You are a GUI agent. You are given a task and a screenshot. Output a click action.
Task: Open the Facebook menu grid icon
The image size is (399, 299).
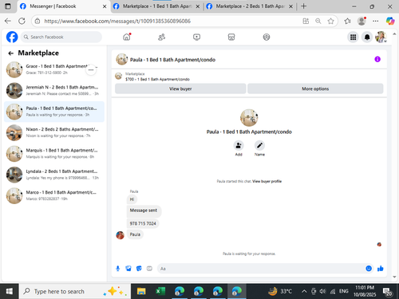(353, 37)
